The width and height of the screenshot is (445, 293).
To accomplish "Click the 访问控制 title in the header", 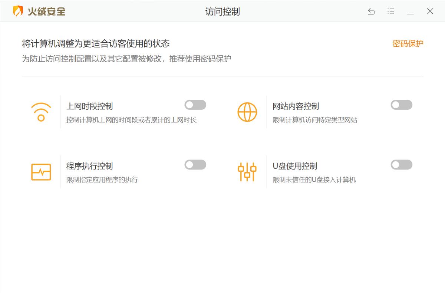I will (222, 11).
